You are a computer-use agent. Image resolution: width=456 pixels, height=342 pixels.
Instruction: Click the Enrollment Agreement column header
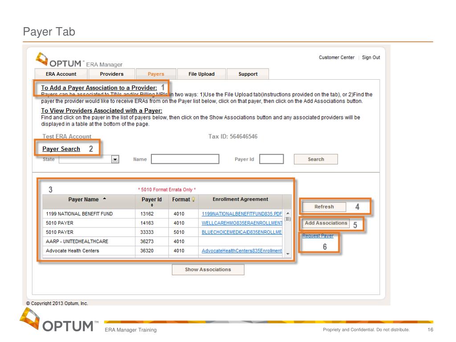(240, 199)
